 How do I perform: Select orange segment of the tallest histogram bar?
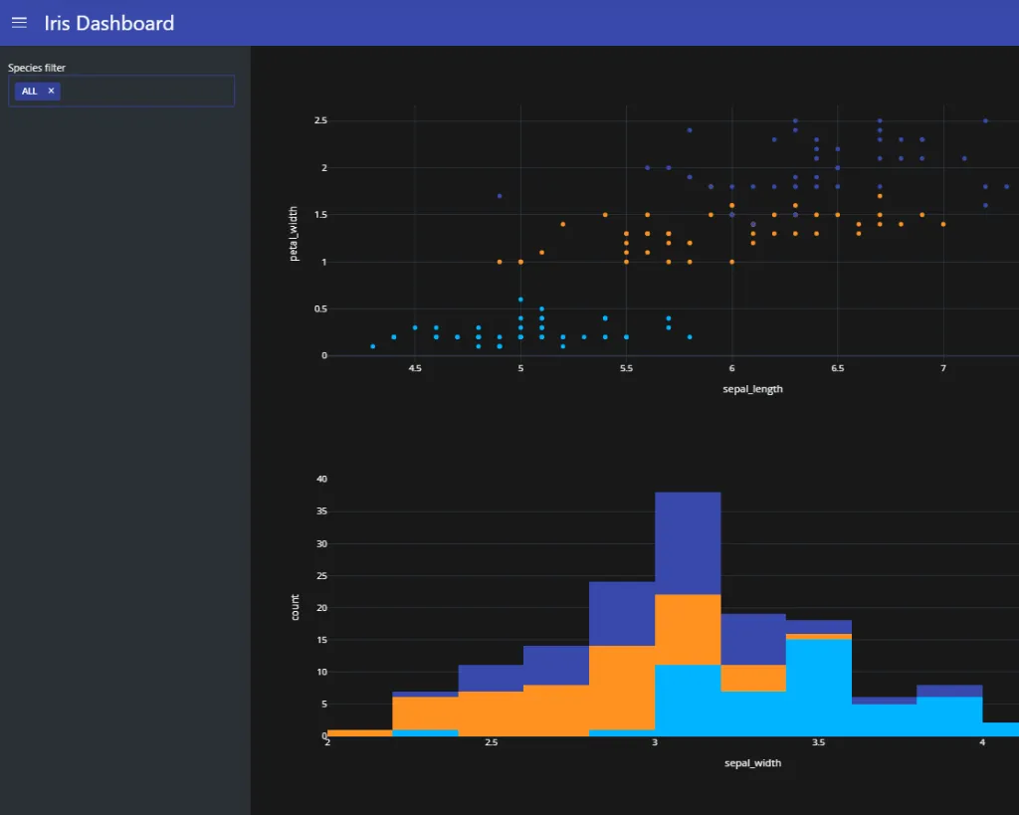coord(688,629)
